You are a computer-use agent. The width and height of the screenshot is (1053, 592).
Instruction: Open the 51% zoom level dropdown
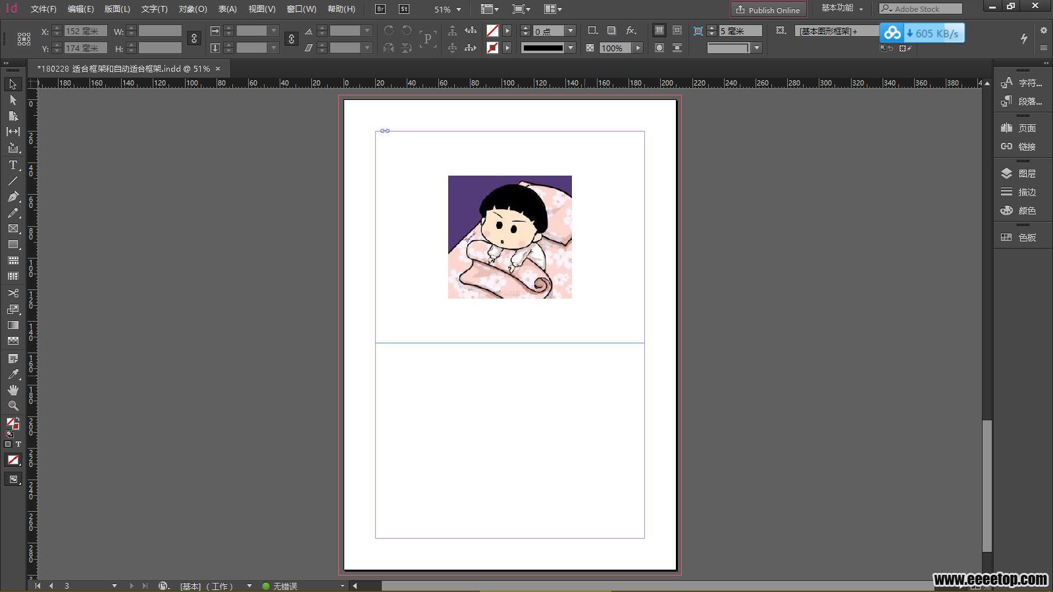[x=459, y=10]
